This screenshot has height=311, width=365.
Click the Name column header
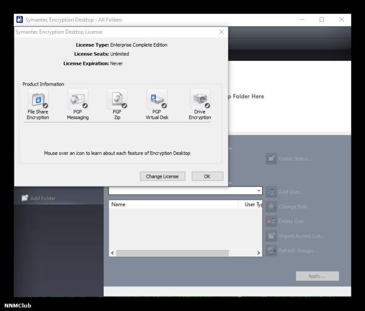[x=173, y=204]
